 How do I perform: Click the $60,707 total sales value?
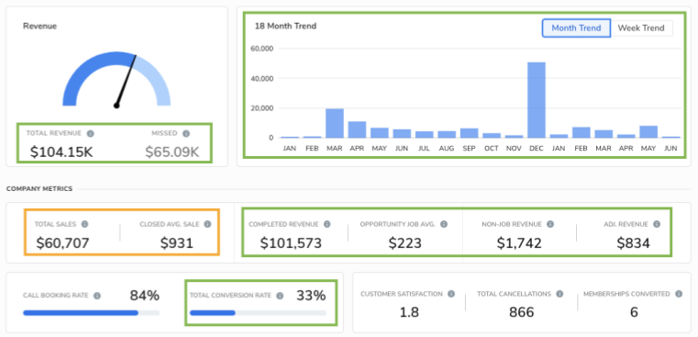pos(62,243)
